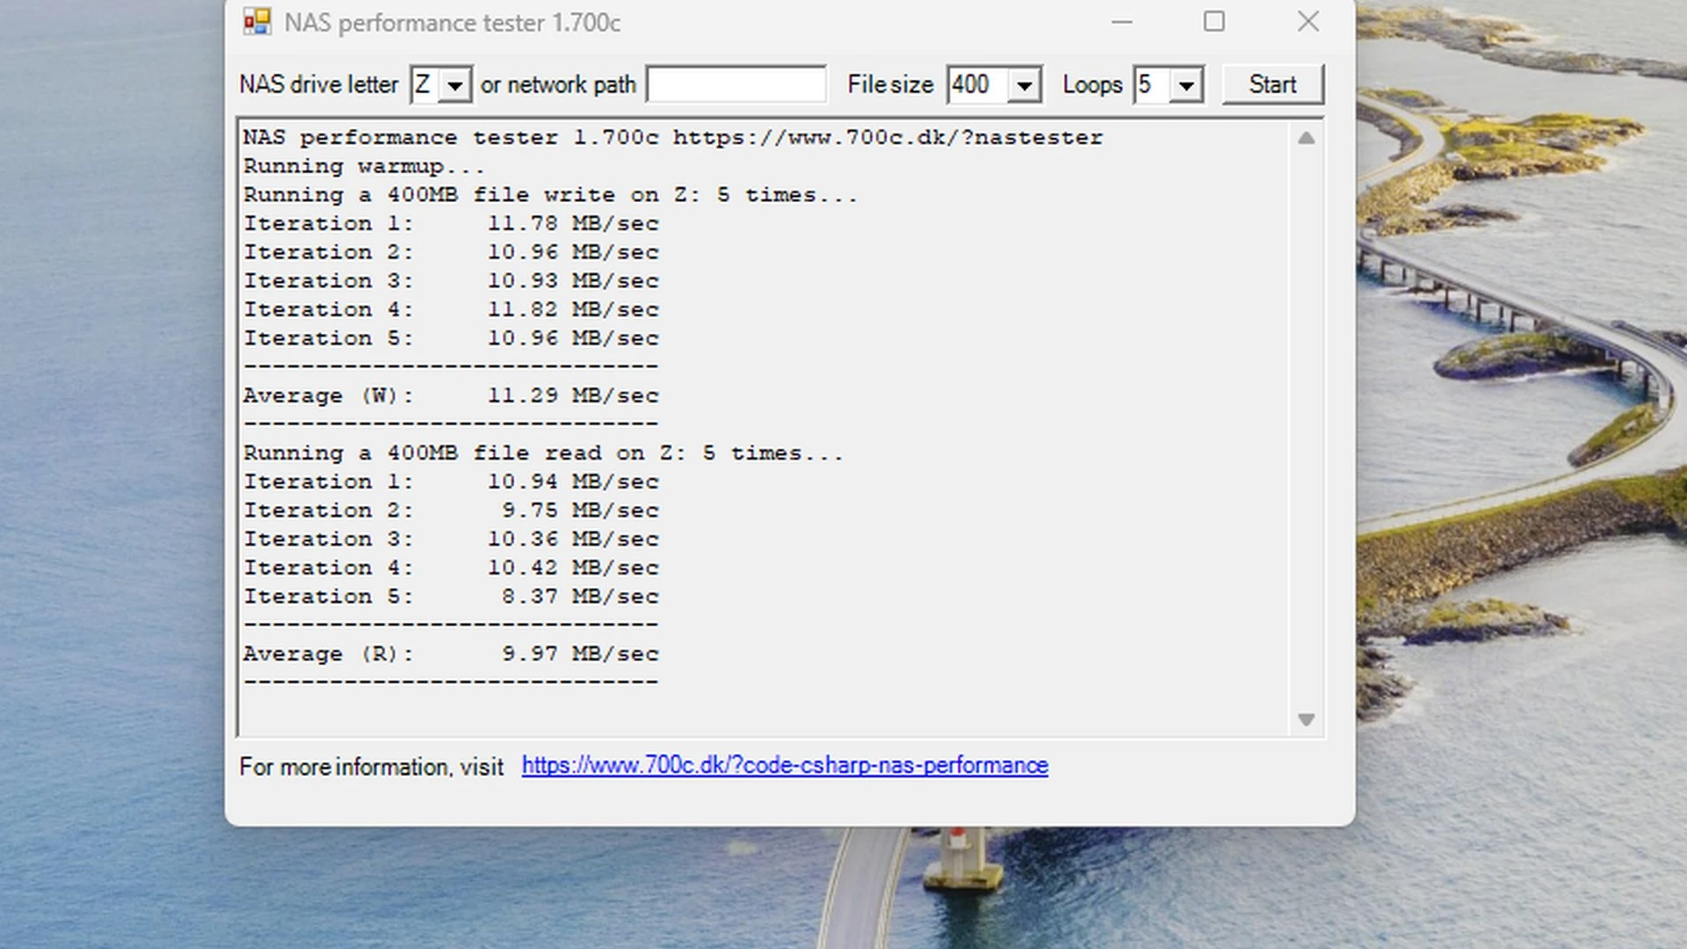
Task: Click the read Iteration 1: 10.94 MB/sec line
Action: point(451,482)
